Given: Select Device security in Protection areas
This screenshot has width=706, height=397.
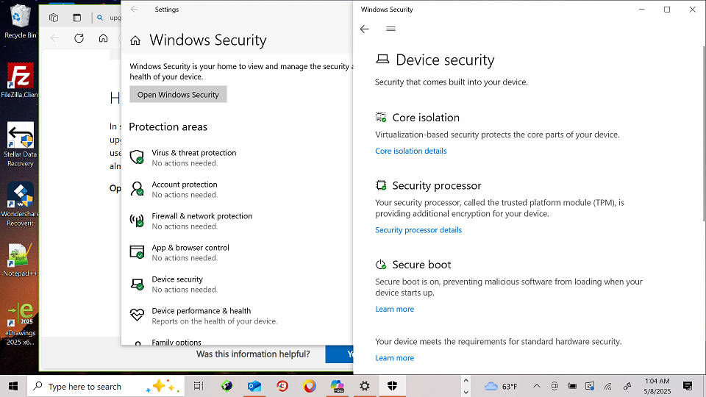Looking at the screenshot, I should (177, 279).
